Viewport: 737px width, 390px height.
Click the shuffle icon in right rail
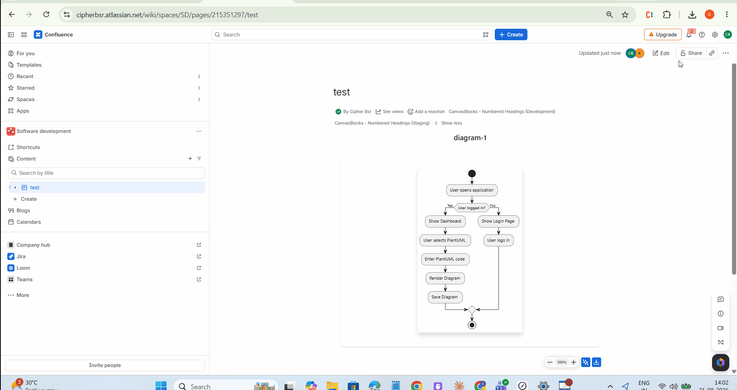pyautogui.click(x=720, y=342)
